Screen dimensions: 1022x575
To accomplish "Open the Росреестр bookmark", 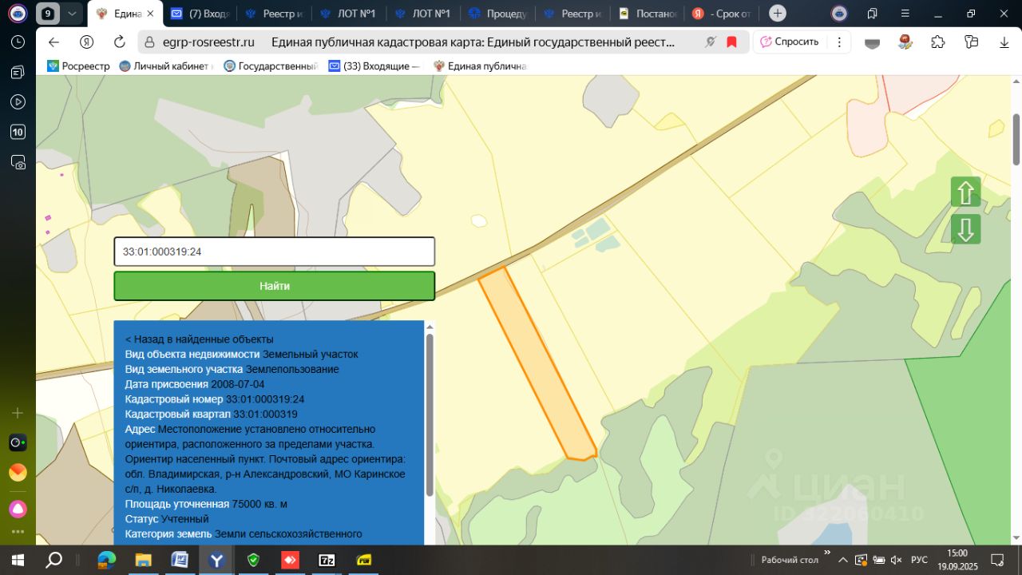I will pos(78,66).
